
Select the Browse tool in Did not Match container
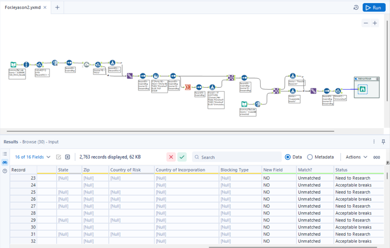[363, 89]
